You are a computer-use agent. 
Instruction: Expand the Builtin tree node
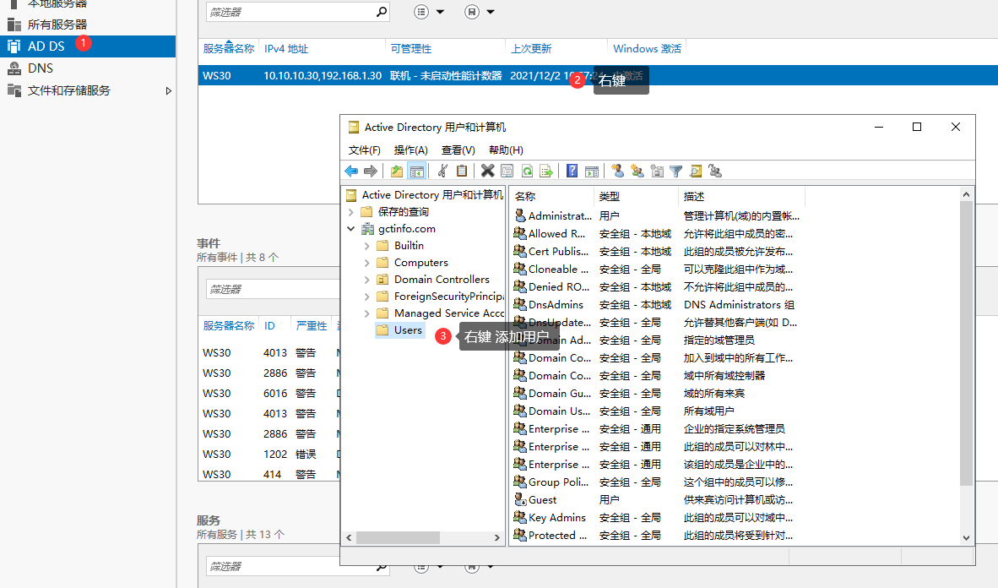point(366,246)
